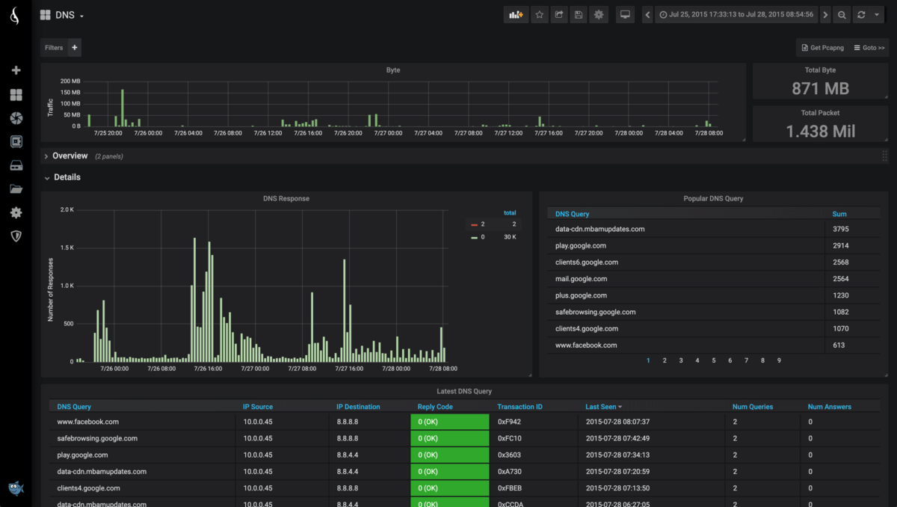
Task: Sort table by Last Seen column header
Action: tap(602, 407)
